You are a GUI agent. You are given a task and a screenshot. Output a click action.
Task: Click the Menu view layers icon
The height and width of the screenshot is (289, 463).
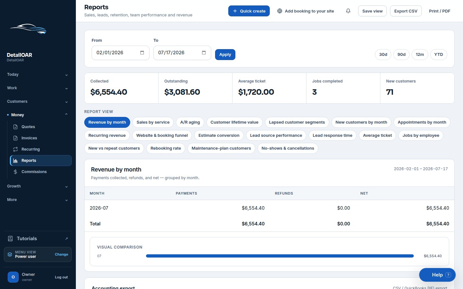10,254
